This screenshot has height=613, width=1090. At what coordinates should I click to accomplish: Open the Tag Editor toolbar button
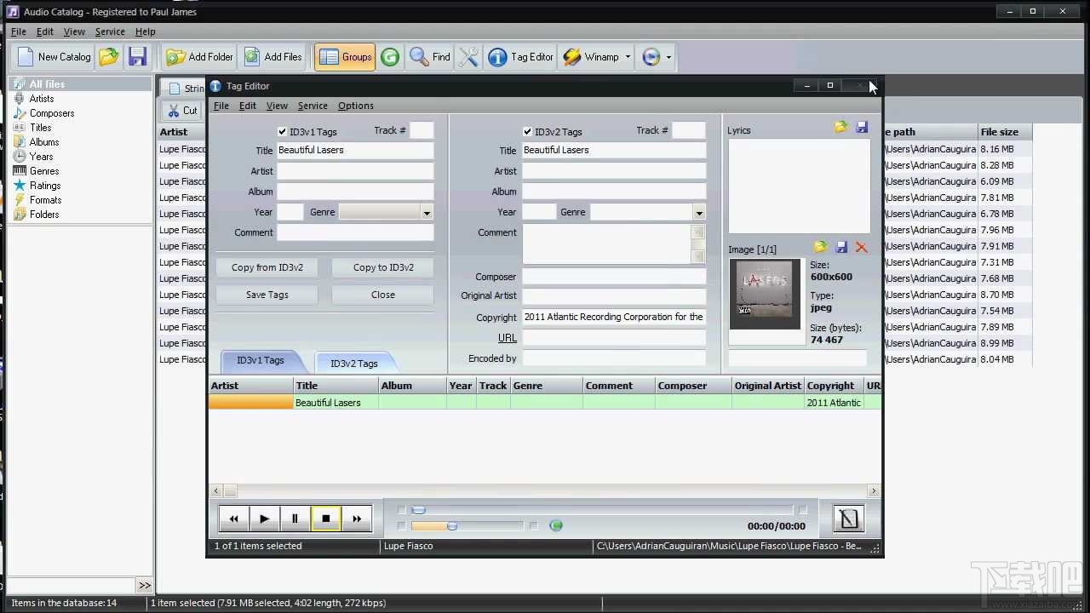coord(521,57)
